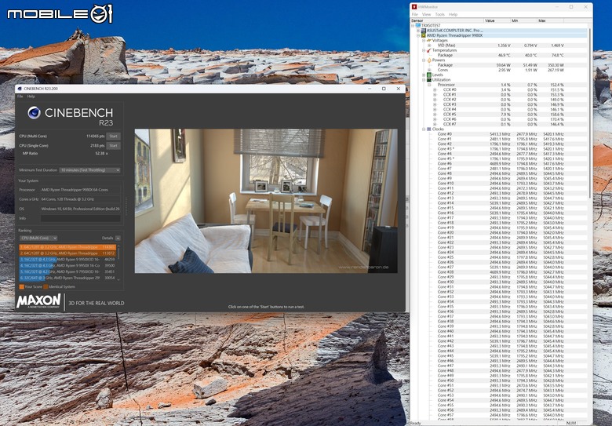
Task: Click the Temperatures thermometer icon
Action: [429, 50]
